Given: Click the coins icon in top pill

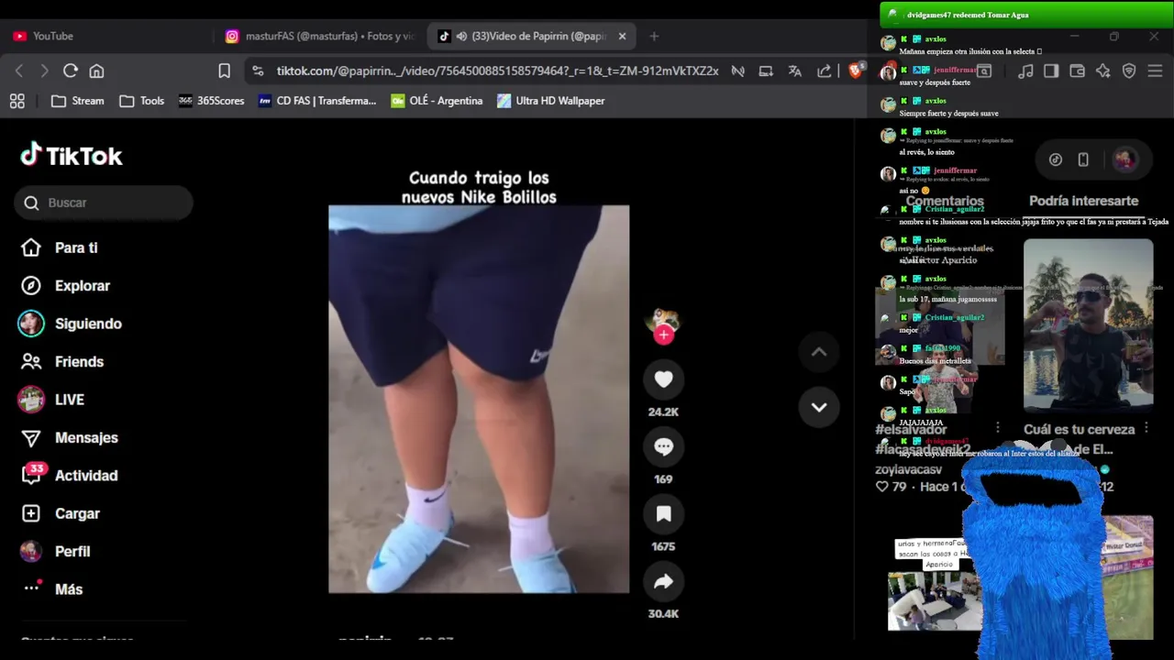Looking at the screenshot, I should (x=1056, y=159).
